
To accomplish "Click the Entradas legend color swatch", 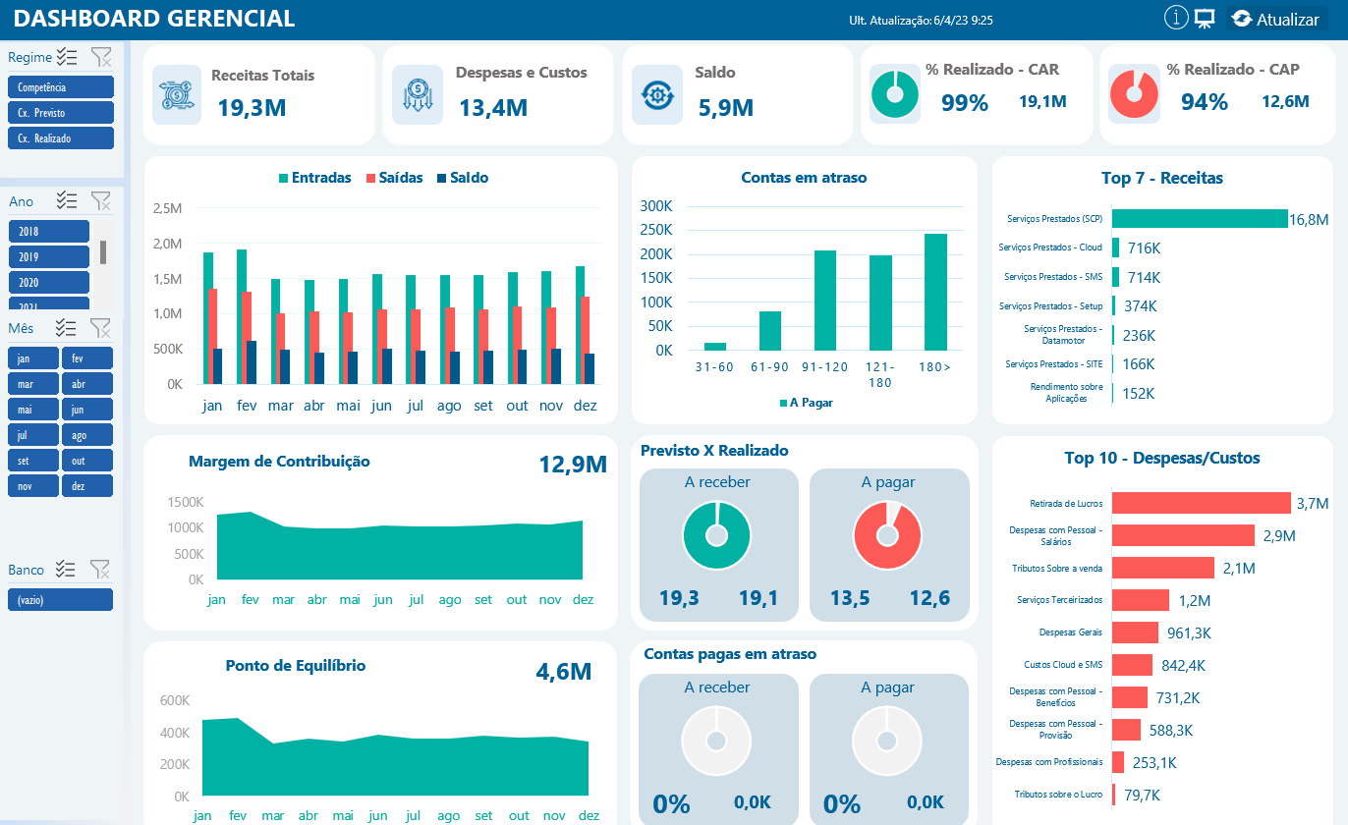I will point(284,179).
